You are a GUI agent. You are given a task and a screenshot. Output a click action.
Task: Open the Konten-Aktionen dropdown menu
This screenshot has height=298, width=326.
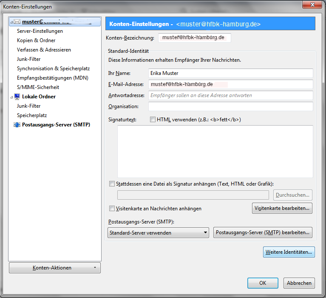[x=55, y=268]
